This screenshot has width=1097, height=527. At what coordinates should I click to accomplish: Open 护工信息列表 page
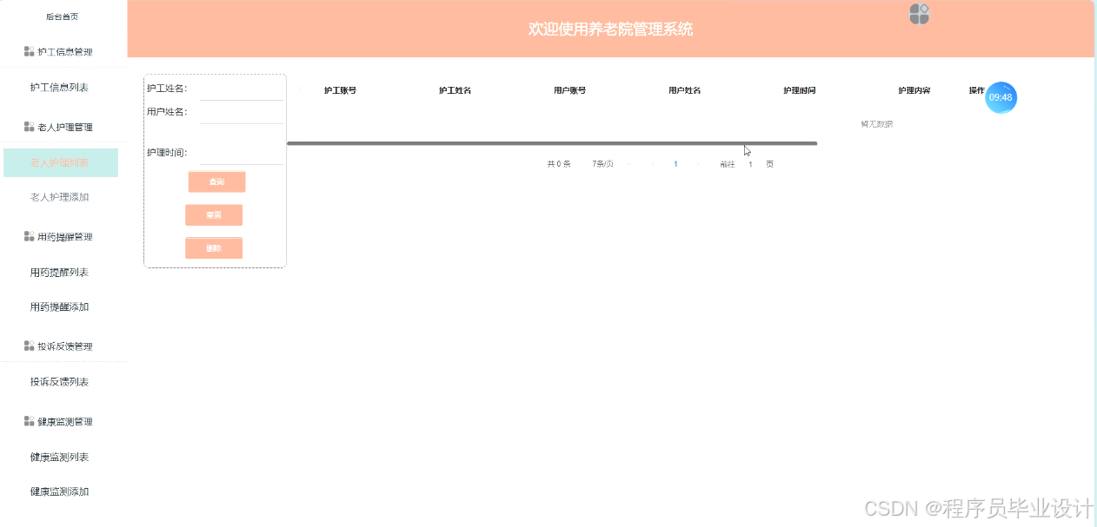[60, 87]
